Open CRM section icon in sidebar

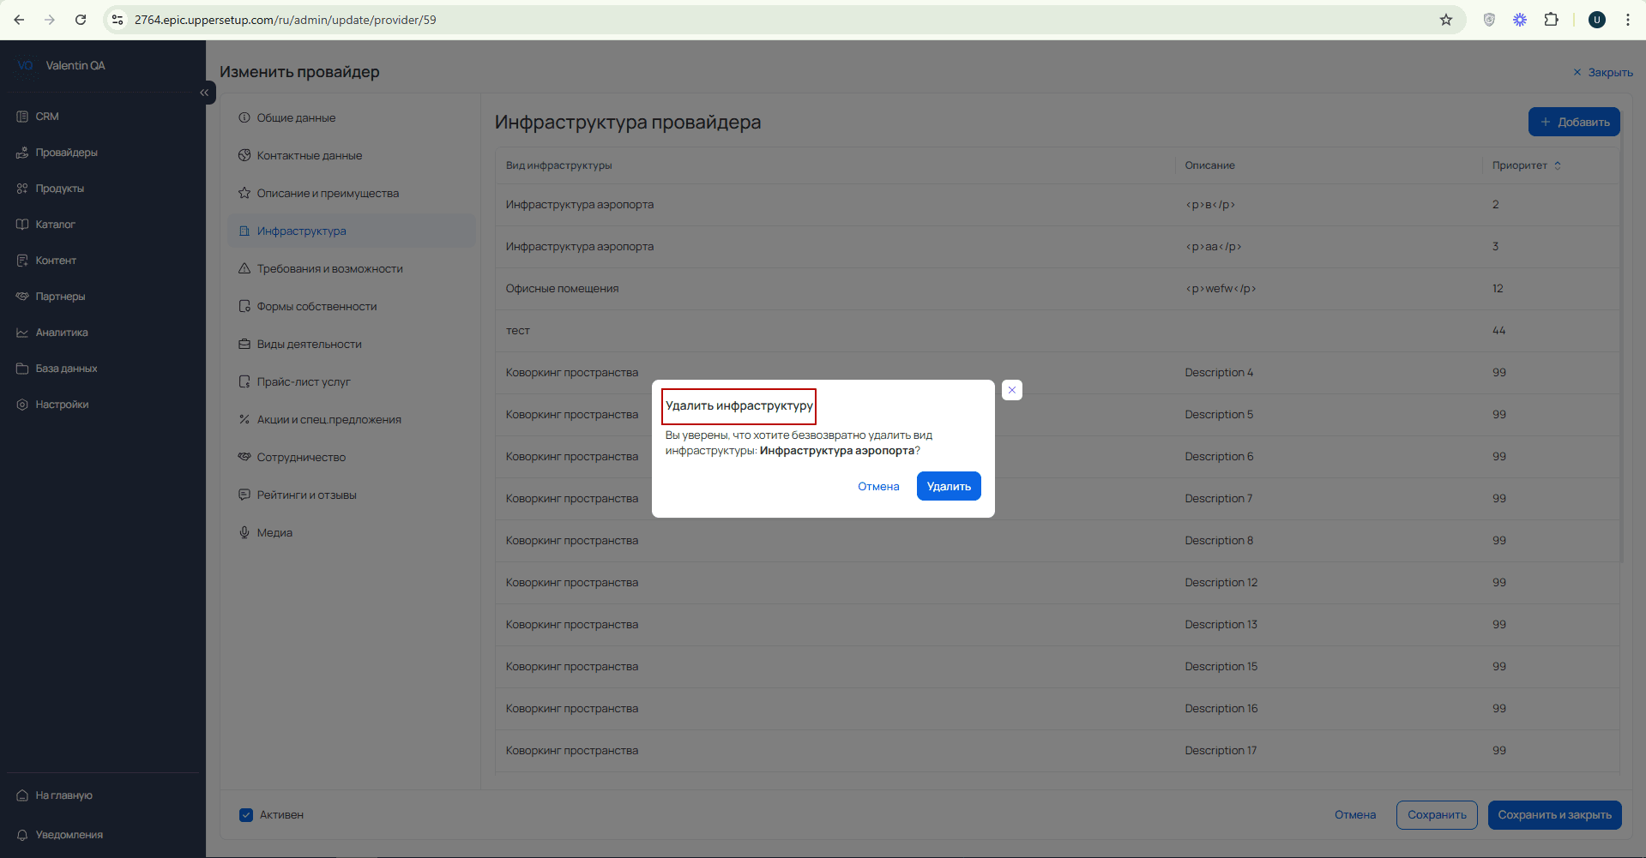[22, 117]
